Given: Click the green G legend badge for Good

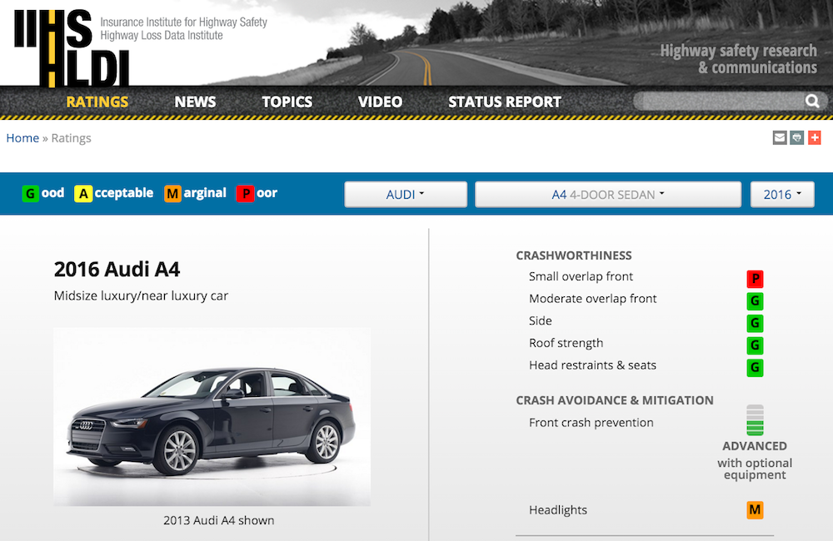Looking at the screenshot, I should [30, 194].
